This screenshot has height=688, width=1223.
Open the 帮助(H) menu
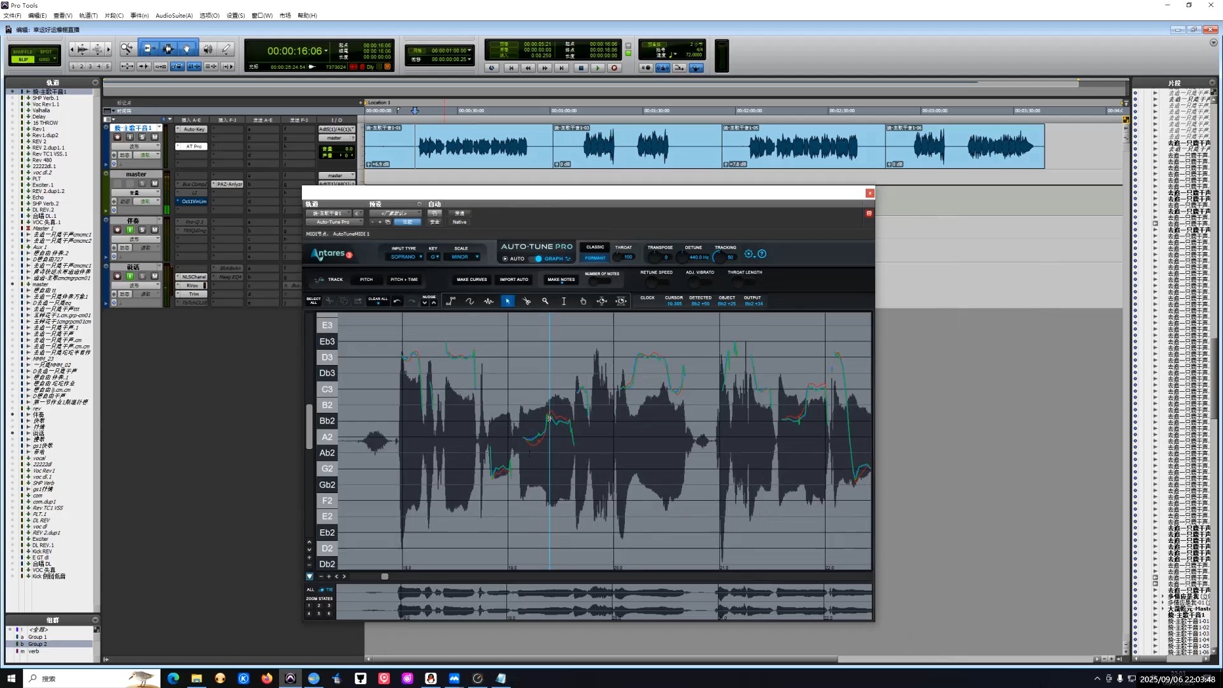307,15
